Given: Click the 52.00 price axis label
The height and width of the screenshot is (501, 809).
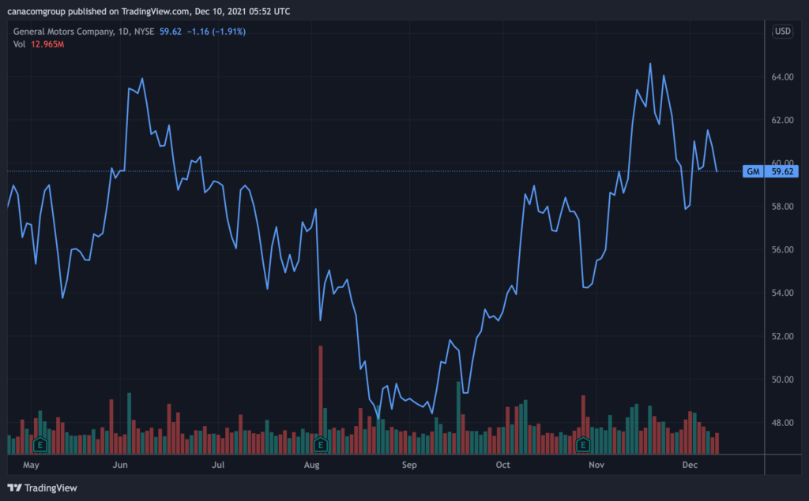Looking at the screenshot, I should pos(782,336).
